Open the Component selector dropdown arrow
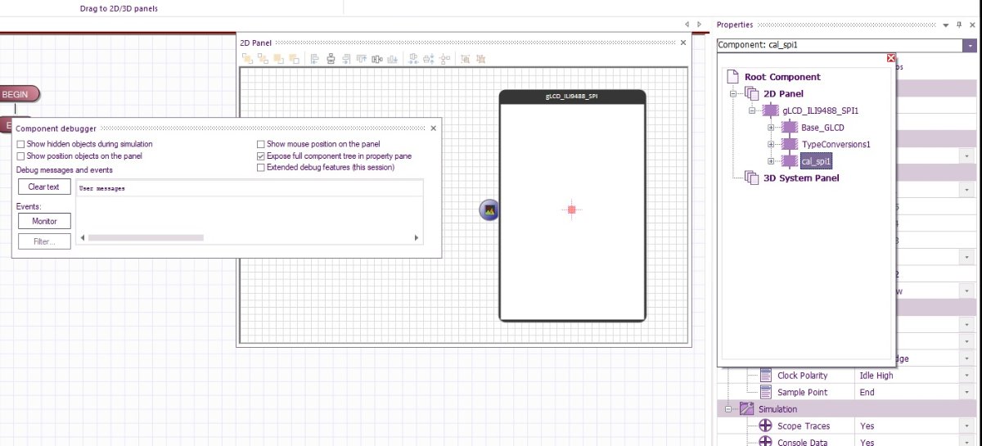 [x=970, y=45]
